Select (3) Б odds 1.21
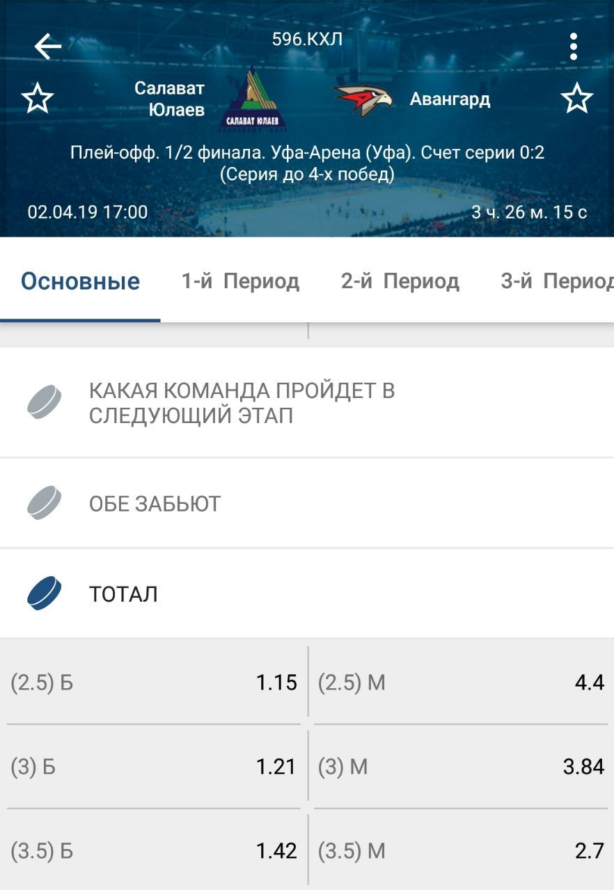Viewport: 614px width, 890px height. coord(154,767)
